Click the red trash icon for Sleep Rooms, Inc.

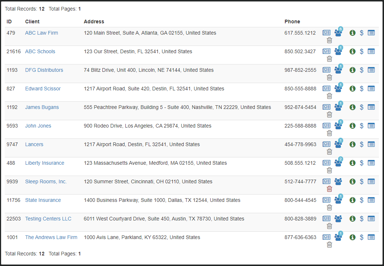click(329, 189)
